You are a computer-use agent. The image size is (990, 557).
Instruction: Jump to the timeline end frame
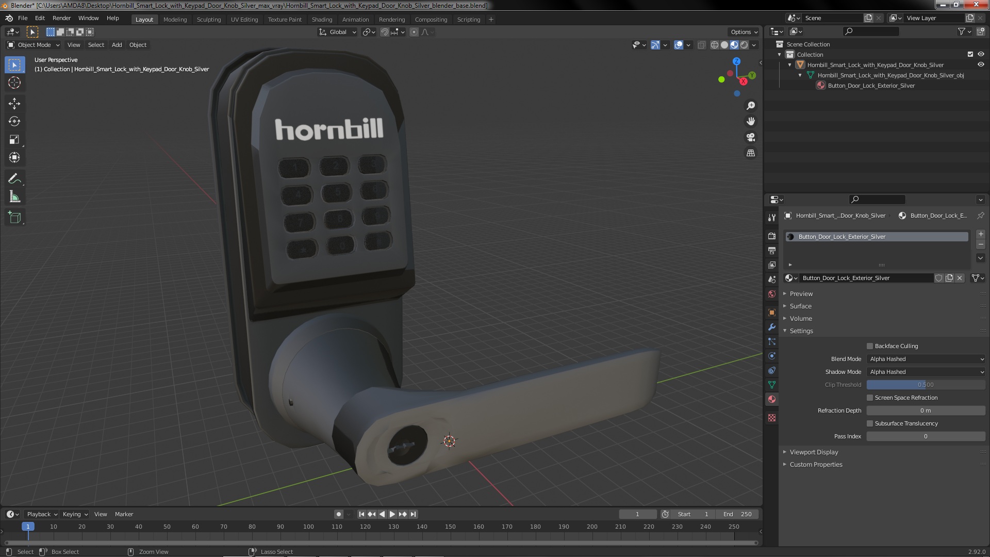coord(413,514)
